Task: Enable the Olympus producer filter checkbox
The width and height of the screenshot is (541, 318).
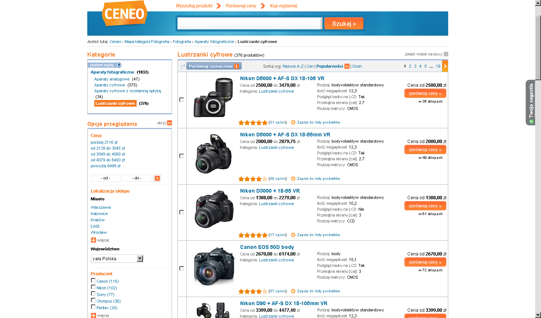Action: click(x=93, y=300)
